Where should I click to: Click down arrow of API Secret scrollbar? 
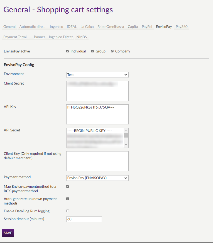coord(126,145)
